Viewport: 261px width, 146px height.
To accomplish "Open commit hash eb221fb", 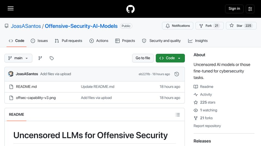I will pos(144,74).
